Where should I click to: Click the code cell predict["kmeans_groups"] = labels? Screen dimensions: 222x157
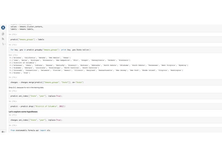(115, 39)
